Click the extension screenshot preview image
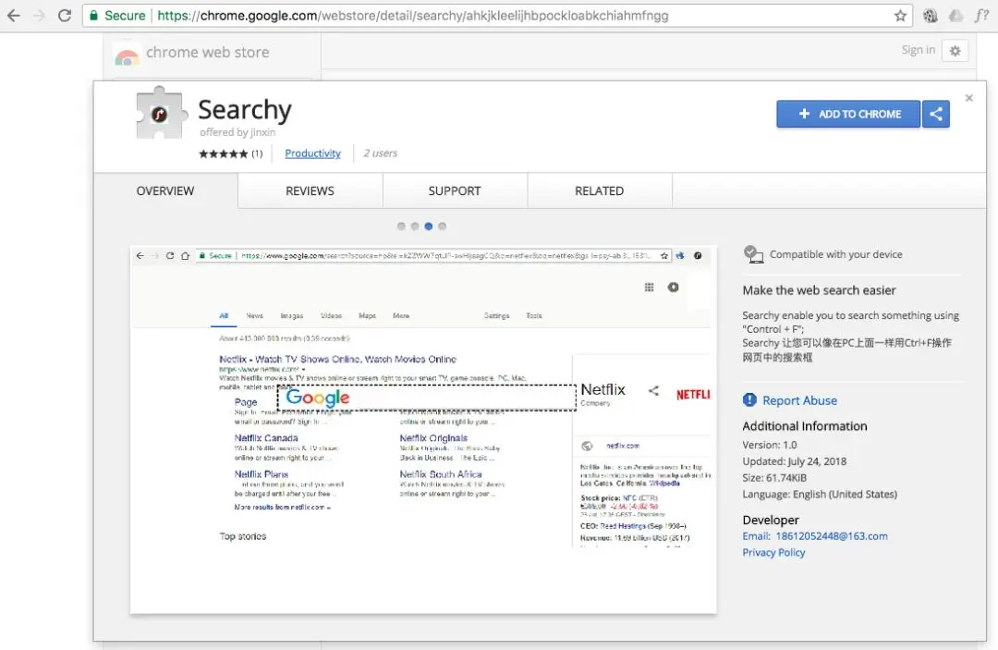Image resolution: width=998 pixels, height=650 pixels. [423, 430]
